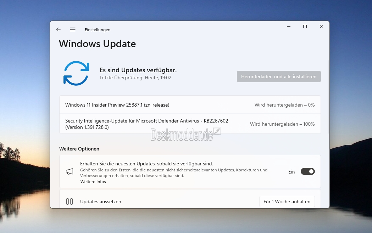
Task: Select the Security Intelligence-Update KB2267602 row
Action: coord(190,124)
